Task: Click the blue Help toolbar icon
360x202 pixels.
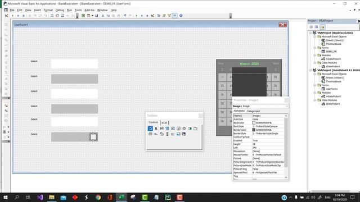Action: pyautogui.click(x=181, y=16)
